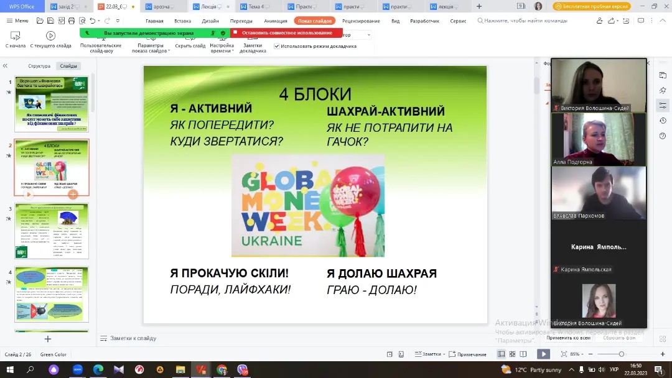The height and width of the screenshot is (378, 672).
Task: Uncheck 'Использовать режим докладчика' checkbox
Action: pos(277,46)
